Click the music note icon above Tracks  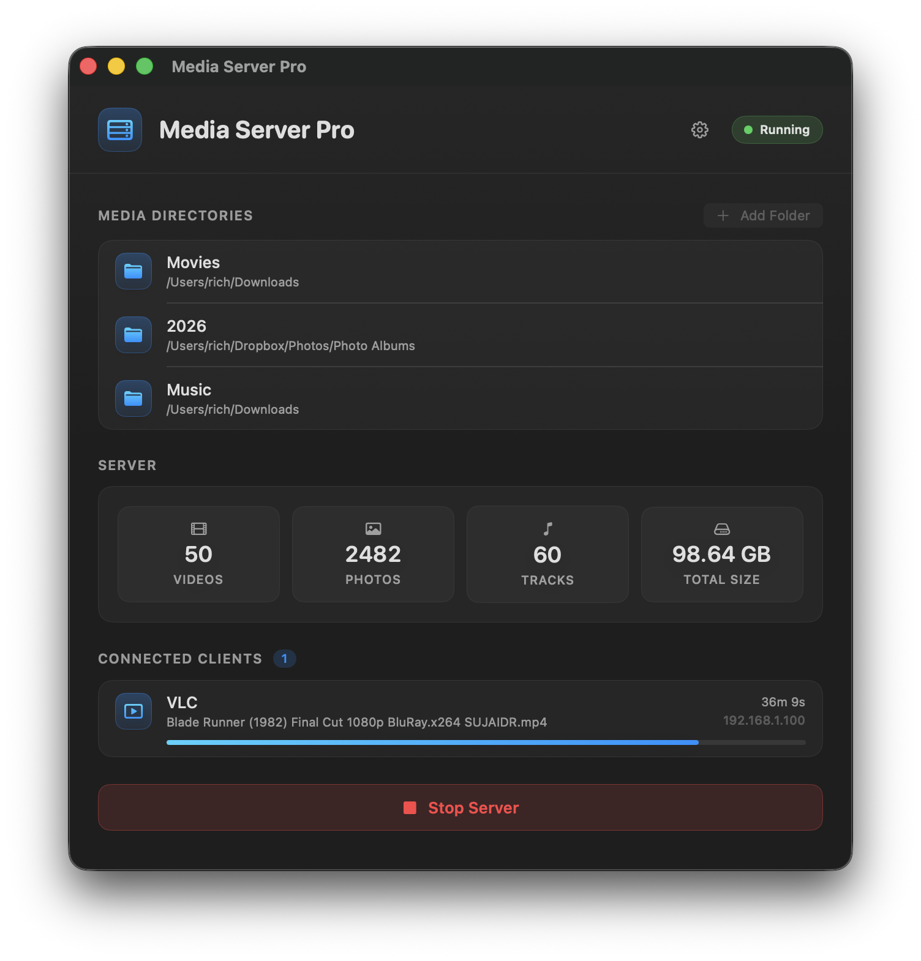click(x=547, y=529)
